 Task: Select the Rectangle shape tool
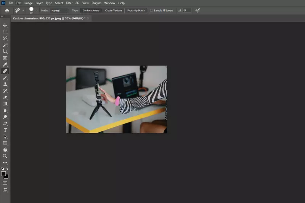[x=5, y=143]
